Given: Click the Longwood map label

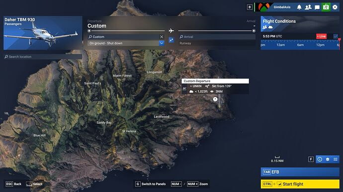Looking at the screenshot, I should [x=154, y=72].
